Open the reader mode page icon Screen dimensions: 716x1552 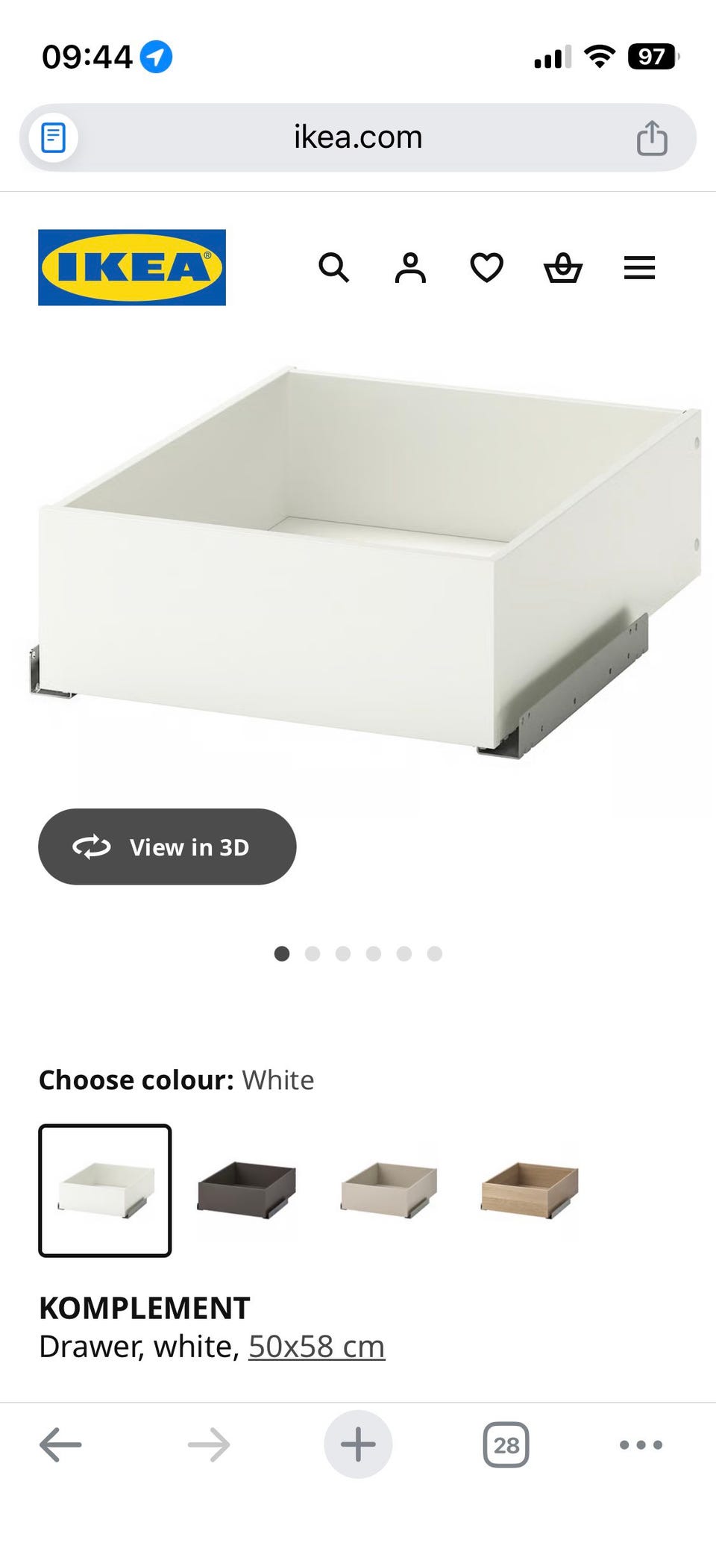coord(53,137)
